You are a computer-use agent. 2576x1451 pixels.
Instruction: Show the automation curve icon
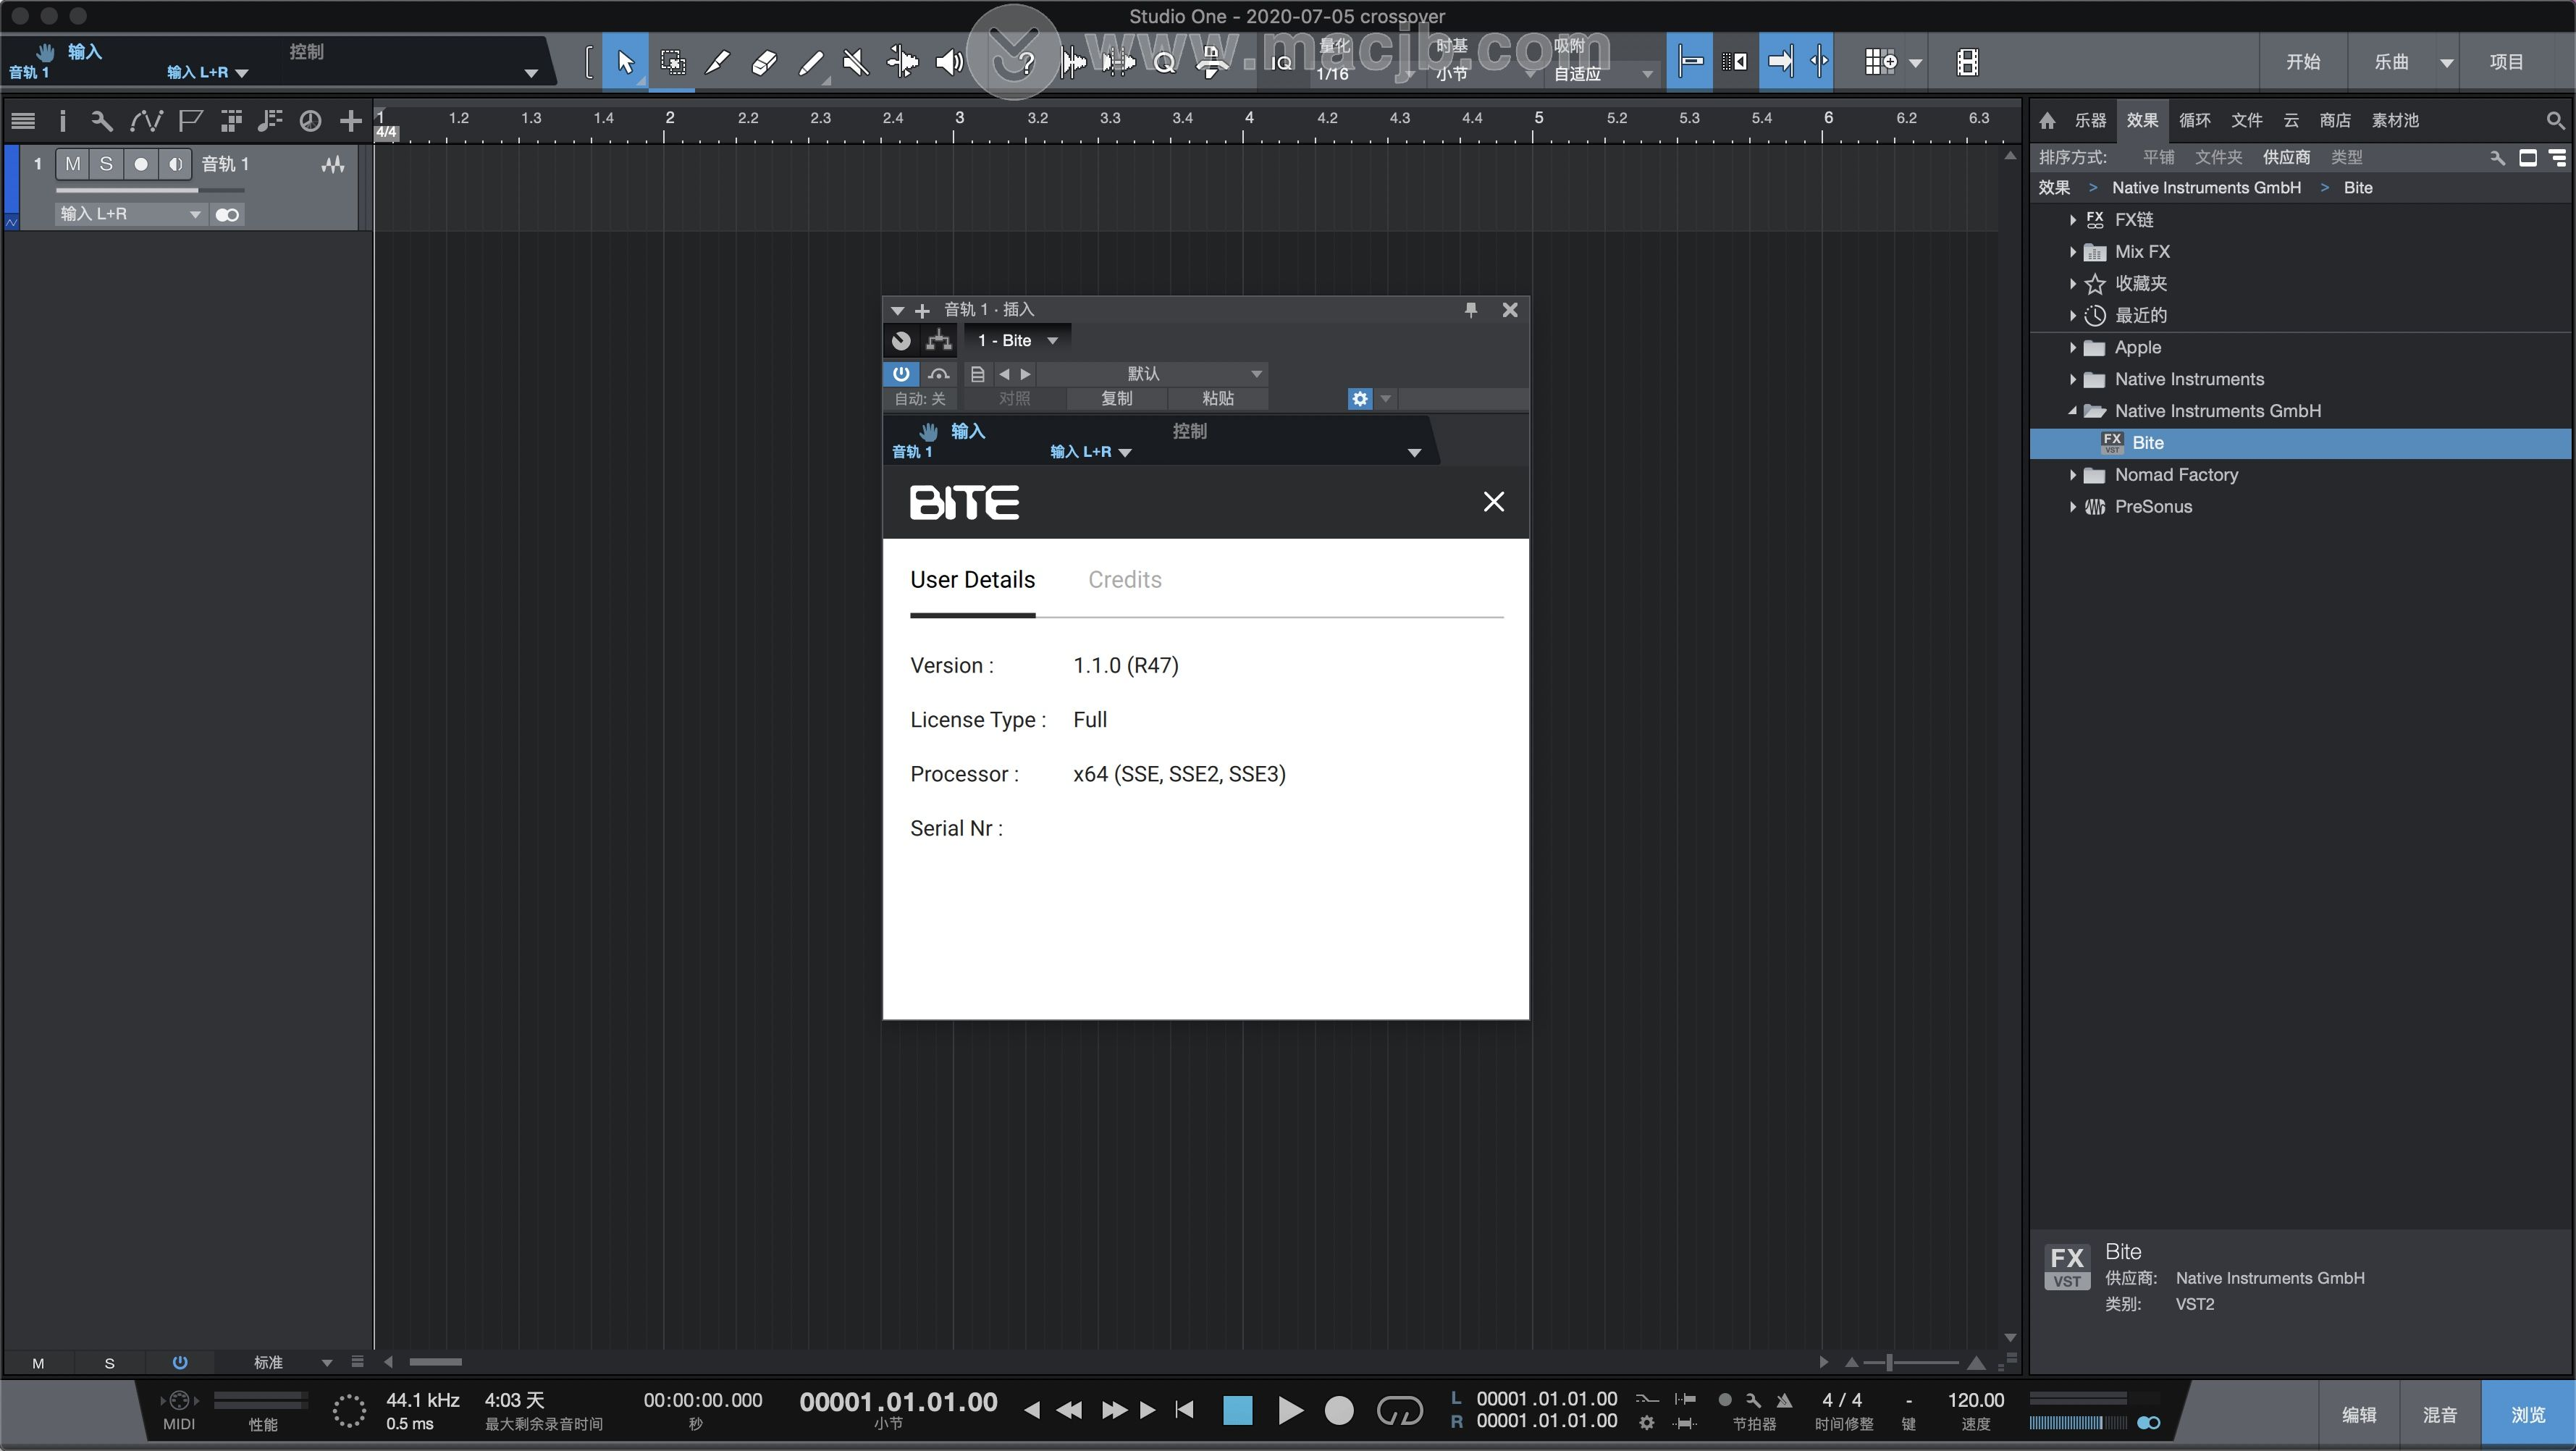point(146,121)
